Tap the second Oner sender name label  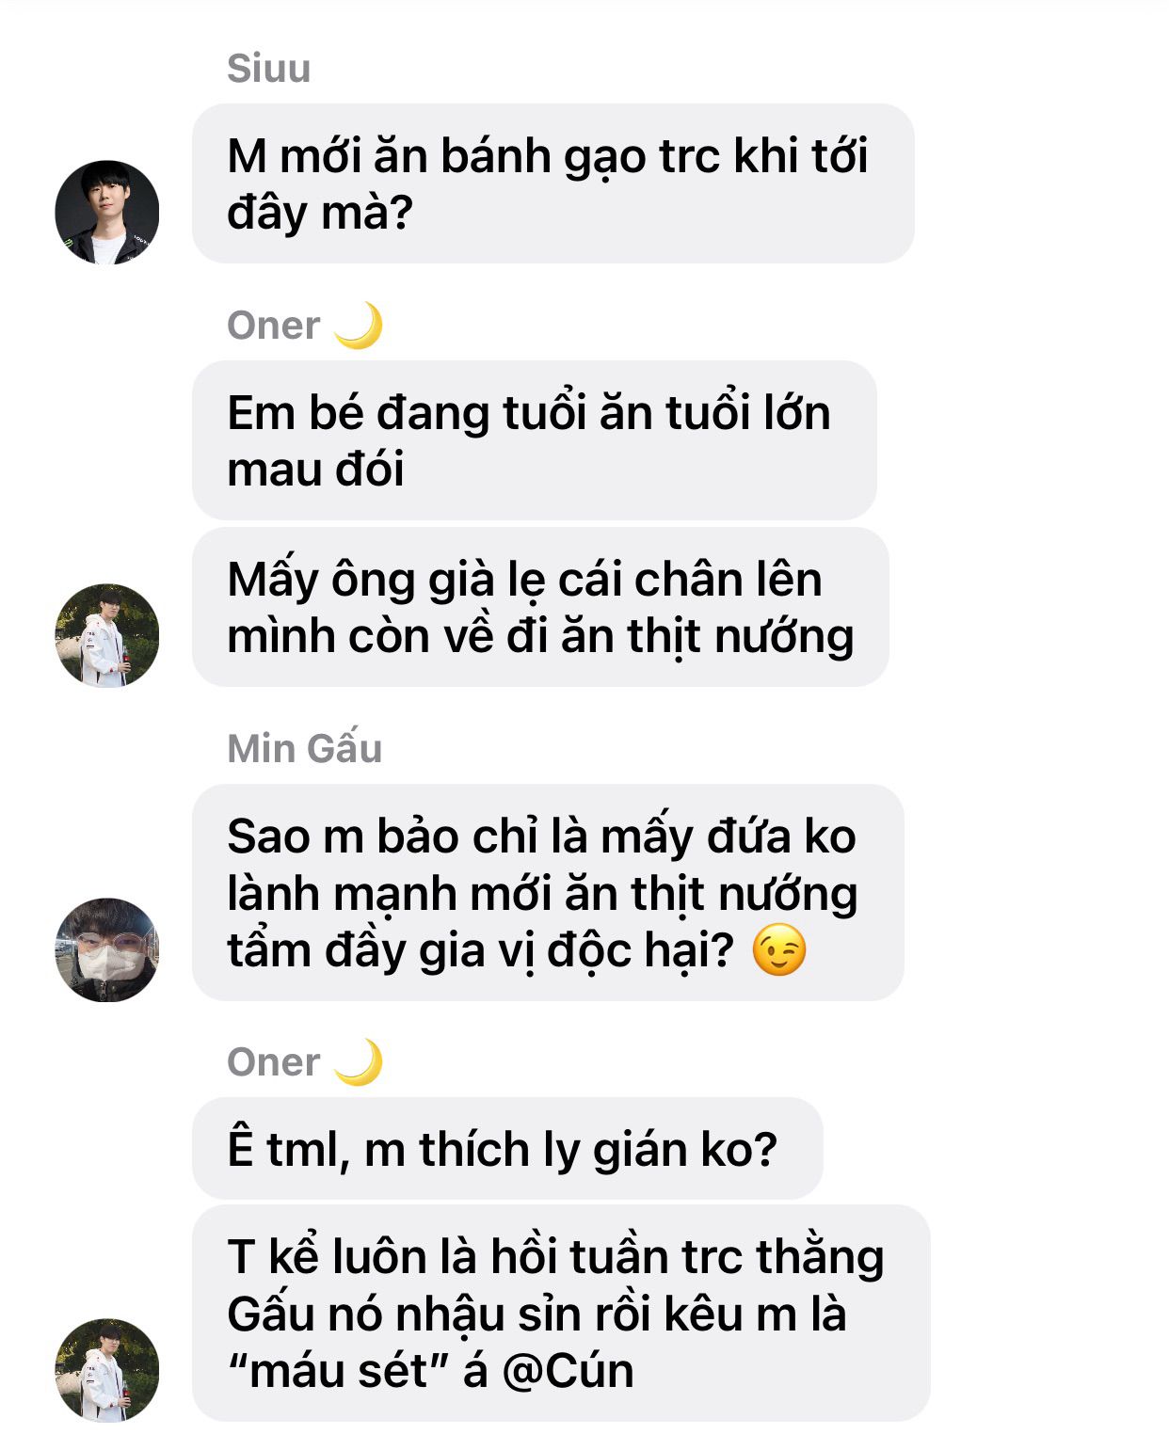(273, 1062)
